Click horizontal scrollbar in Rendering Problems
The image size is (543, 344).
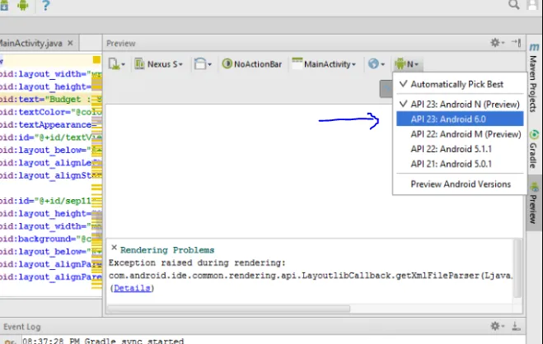[x=228, y=309]
